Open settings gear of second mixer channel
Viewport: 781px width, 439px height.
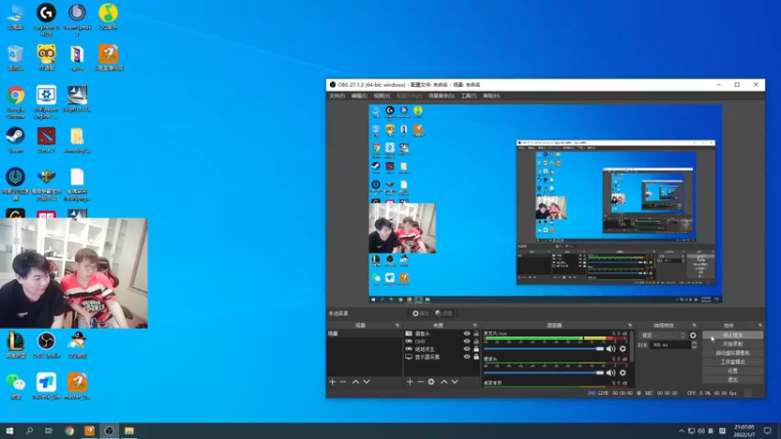(623, 373)
